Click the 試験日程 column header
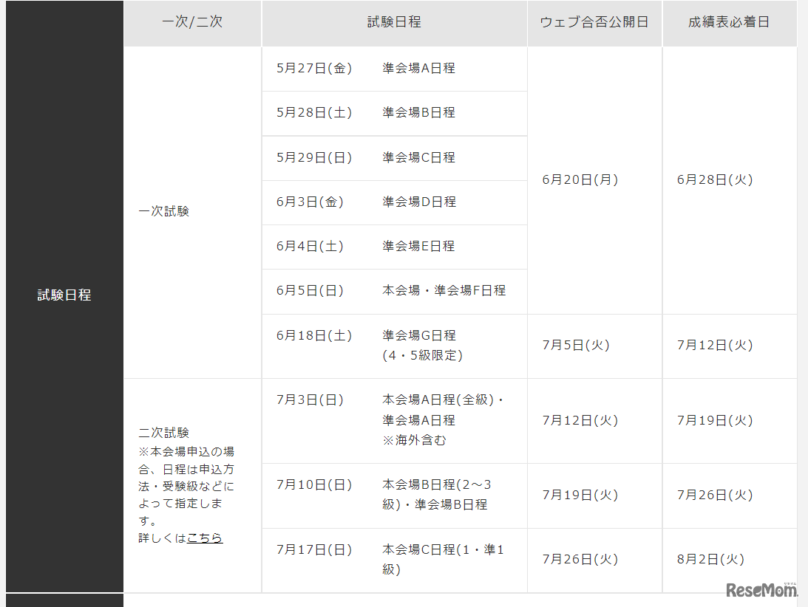 point(393,23)
